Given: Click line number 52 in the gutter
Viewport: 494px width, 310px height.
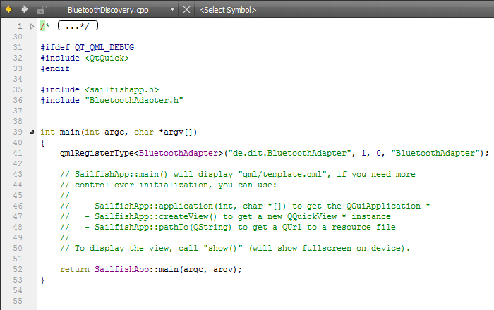Looking at the screenshot, I should [18, 269].
